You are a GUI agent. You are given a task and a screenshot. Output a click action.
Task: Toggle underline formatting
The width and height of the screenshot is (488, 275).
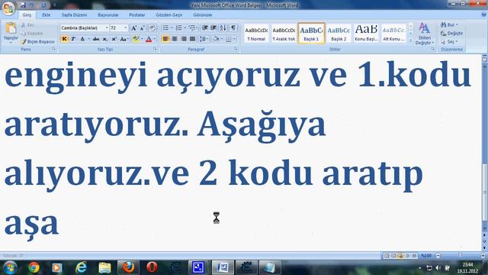coord(82,39)
